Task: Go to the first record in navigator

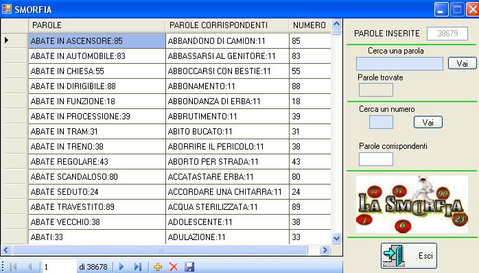Action: pyautogui.click(x=13, y=267)
